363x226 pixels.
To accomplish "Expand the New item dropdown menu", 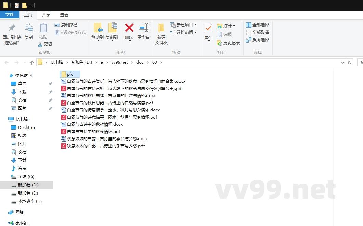I will [195, 25].
